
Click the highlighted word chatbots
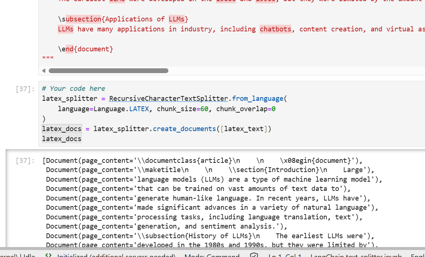(x=275, y=29)
